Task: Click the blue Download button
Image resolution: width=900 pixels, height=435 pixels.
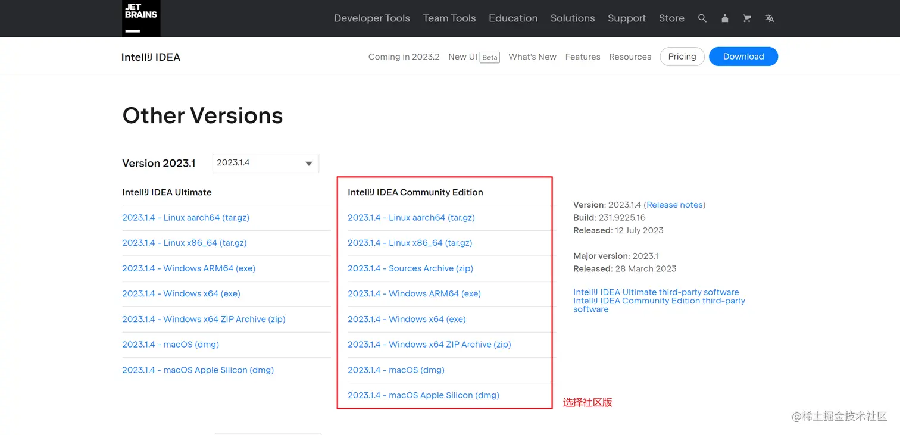Action: tap(743, 57)
